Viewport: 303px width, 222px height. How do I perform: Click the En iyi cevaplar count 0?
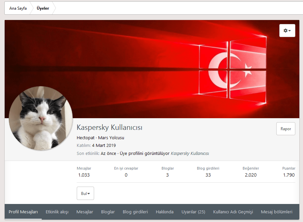point(126,175)
